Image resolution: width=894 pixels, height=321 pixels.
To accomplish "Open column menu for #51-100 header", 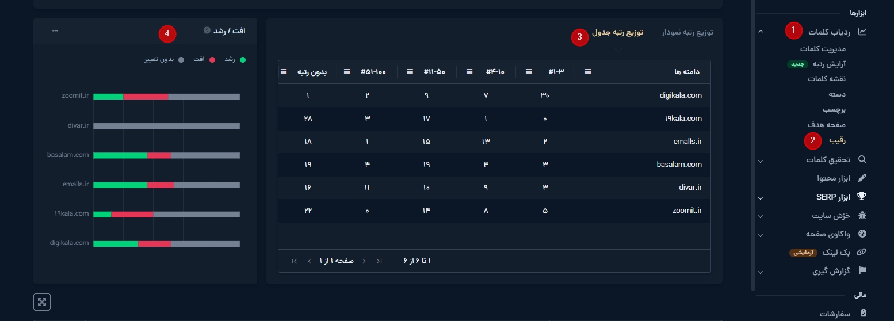I will pos(346,72).
